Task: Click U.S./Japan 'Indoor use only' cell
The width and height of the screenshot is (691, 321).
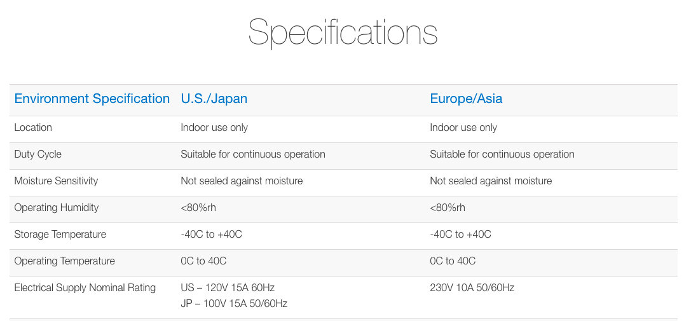Action: click(214, 127)
